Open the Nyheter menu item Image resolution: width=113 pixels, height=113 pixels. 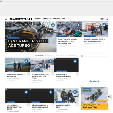(38, 19)
